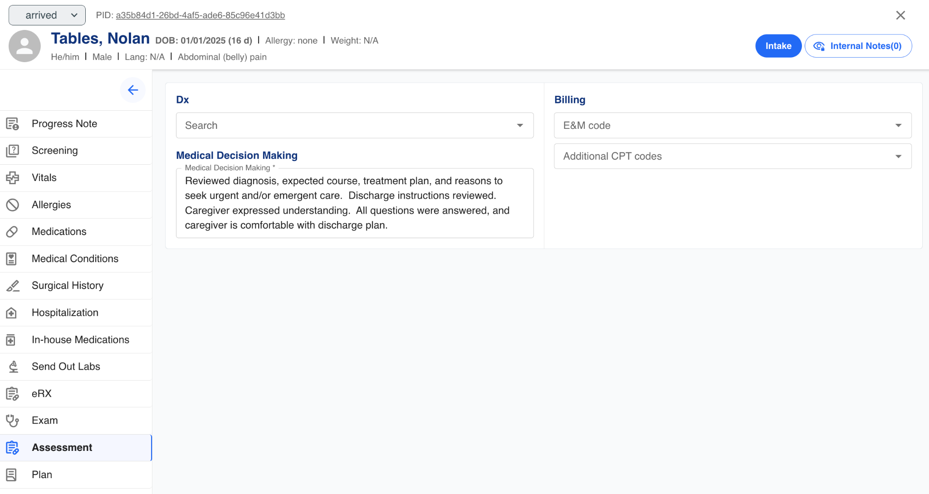929x494 pixels.
Task: Expand the Dx Search dropdown arrow
Action: click(520, 126)
